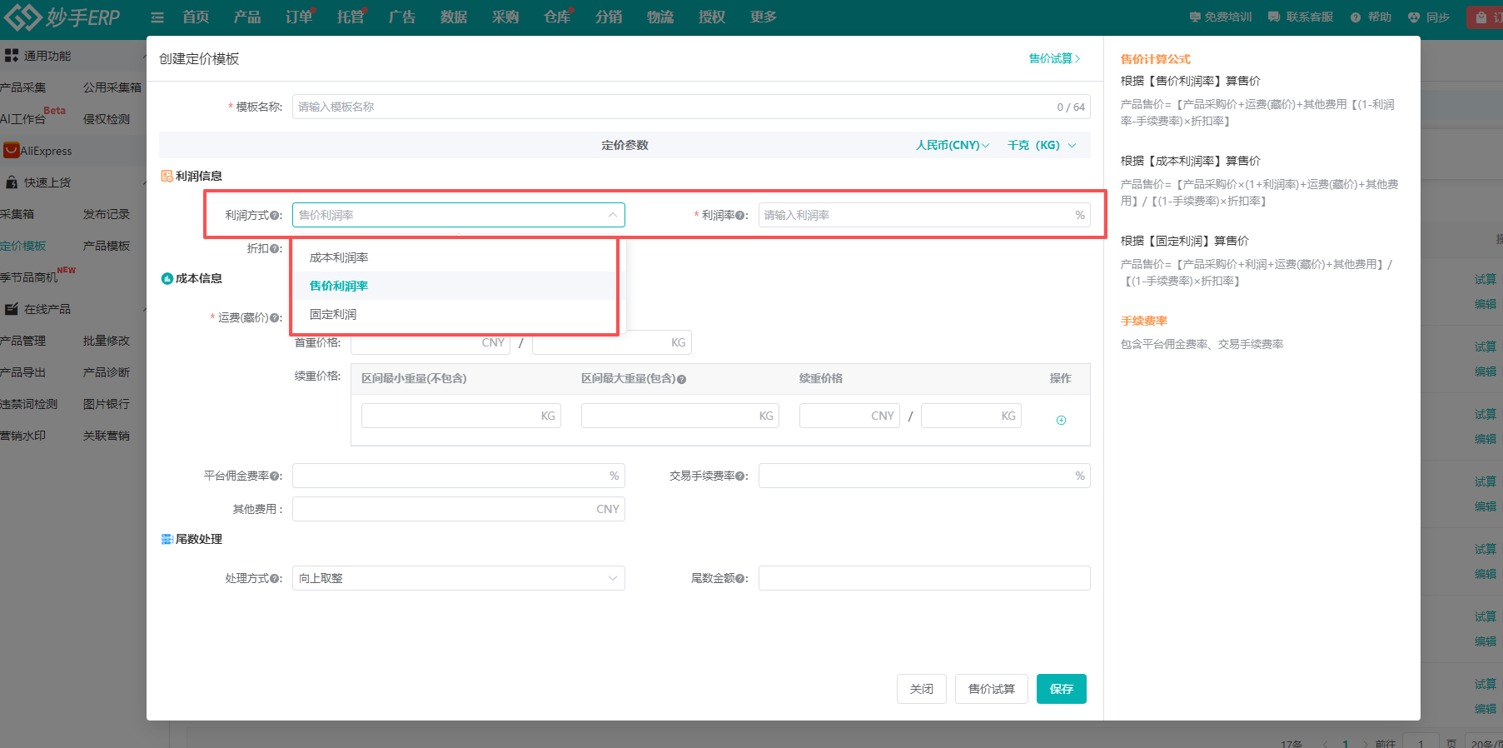Expand the 处理方式 向上取整 dropdown

(x=458, y=578)
